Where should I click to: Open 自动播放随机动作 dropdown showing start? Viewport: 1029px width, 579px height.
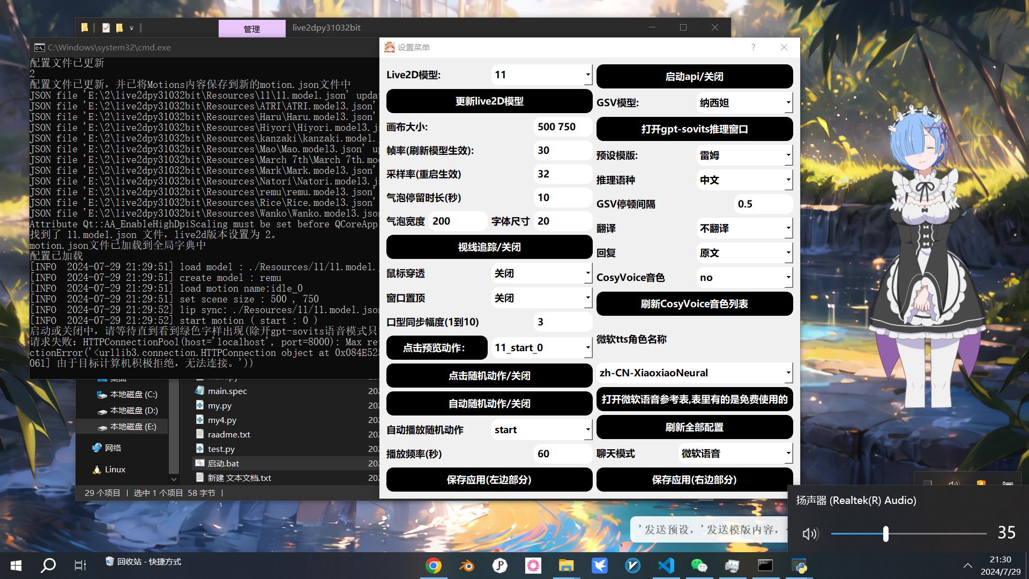click(542, 430)
